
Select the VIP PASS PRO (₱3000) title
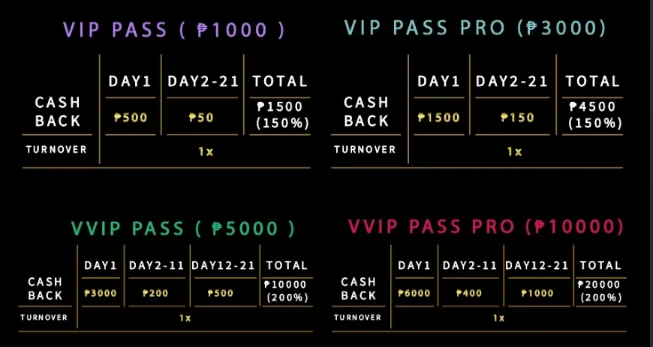[x=475, y=28]
